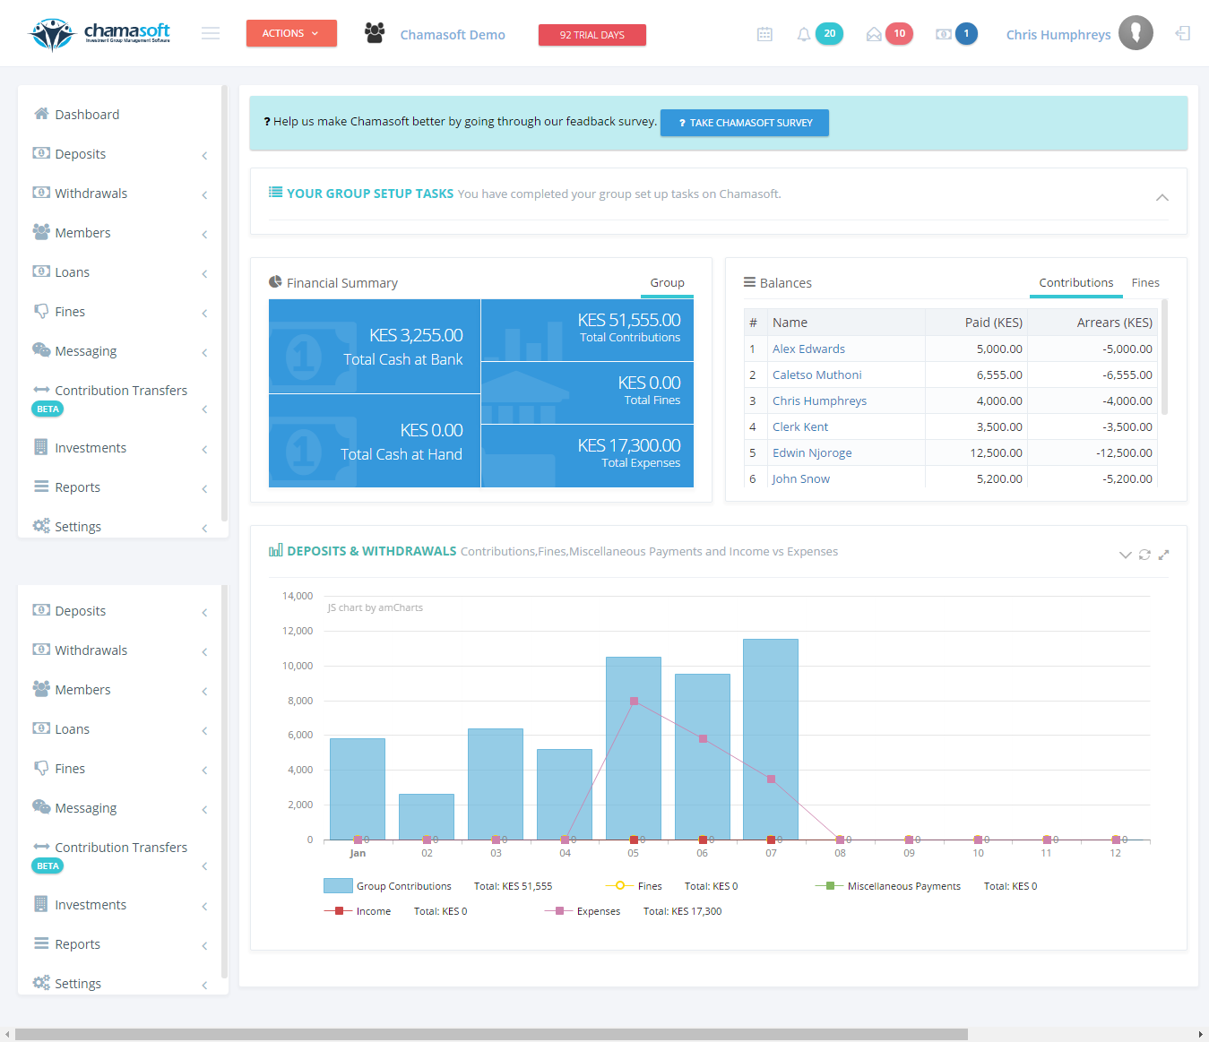Select the Group tab in Financial Summary
1209x1042 pixels.
[x=667, y=283]
